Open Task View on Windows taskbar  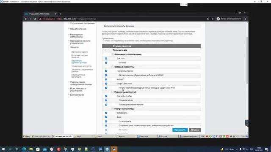point(17,149)
